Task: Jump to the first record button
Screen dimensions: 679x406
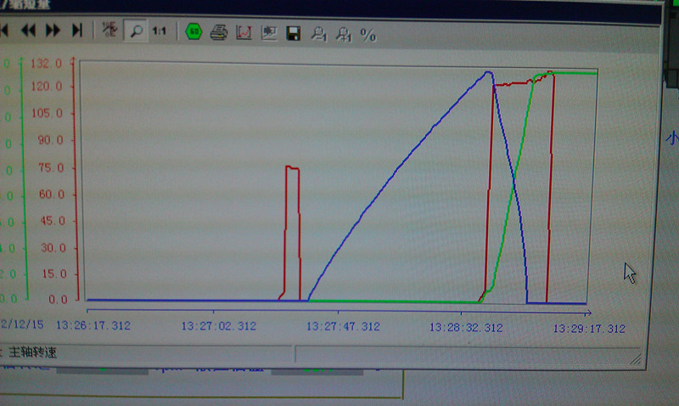Action: click(5, 31)
